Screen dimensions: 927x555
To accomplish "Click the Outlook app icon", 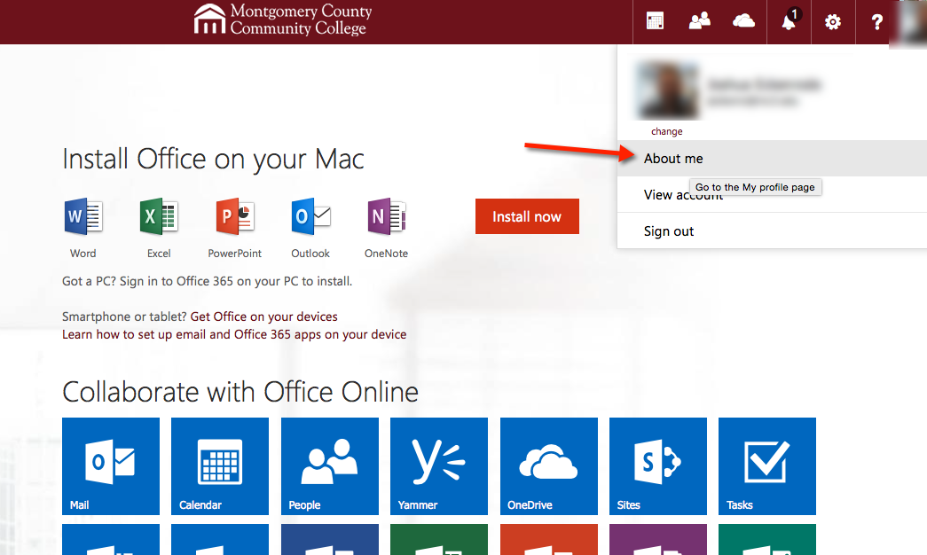I will click(x=310, y=216).
